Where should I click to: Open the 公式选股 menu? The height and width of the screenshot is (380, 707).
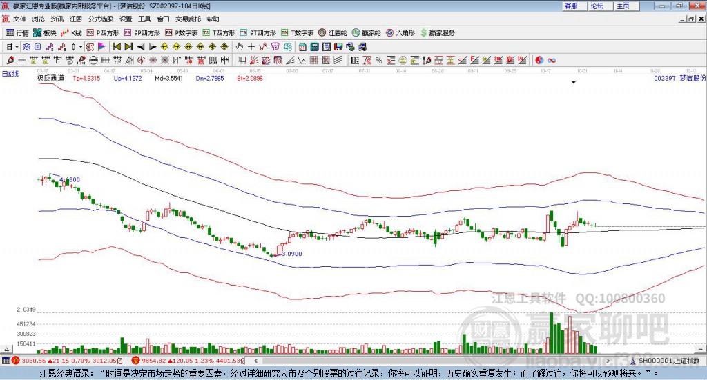(x=101, y=19)
